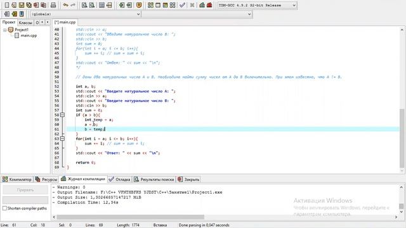The height and width of the screenshot is (228, 406).
Task: Click the Delete profiling information red icon
Action: coord(209,5)
